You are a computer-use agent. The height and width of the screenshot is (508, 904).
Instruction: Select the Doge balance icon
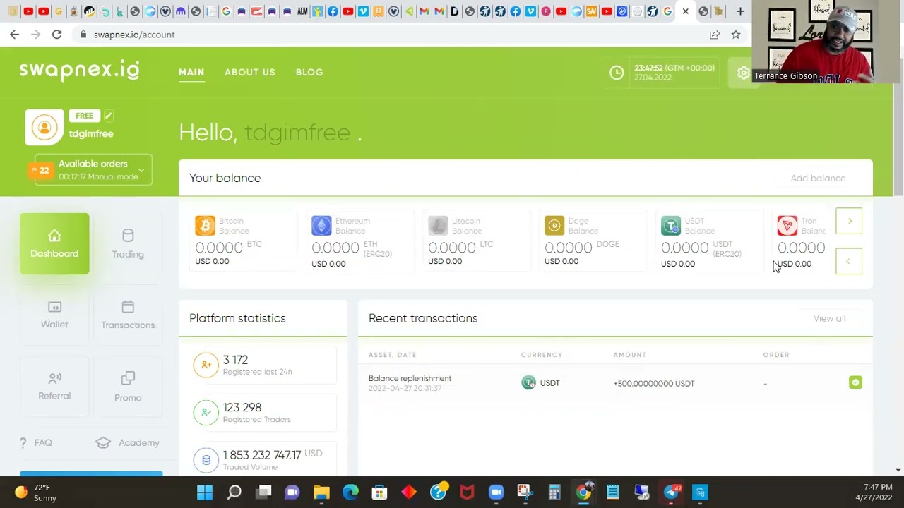pos(554,226)
